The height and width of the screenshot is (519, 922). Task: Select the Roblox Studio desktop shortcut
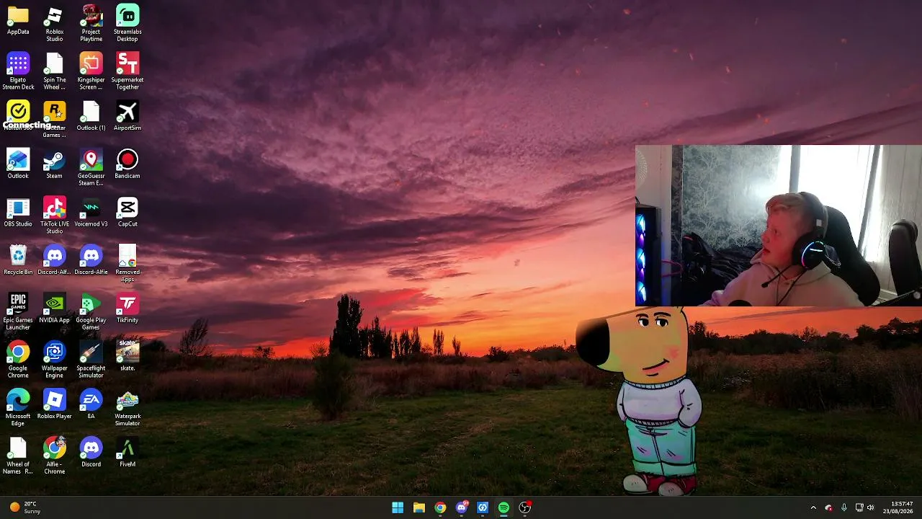[x=55, y=16]
